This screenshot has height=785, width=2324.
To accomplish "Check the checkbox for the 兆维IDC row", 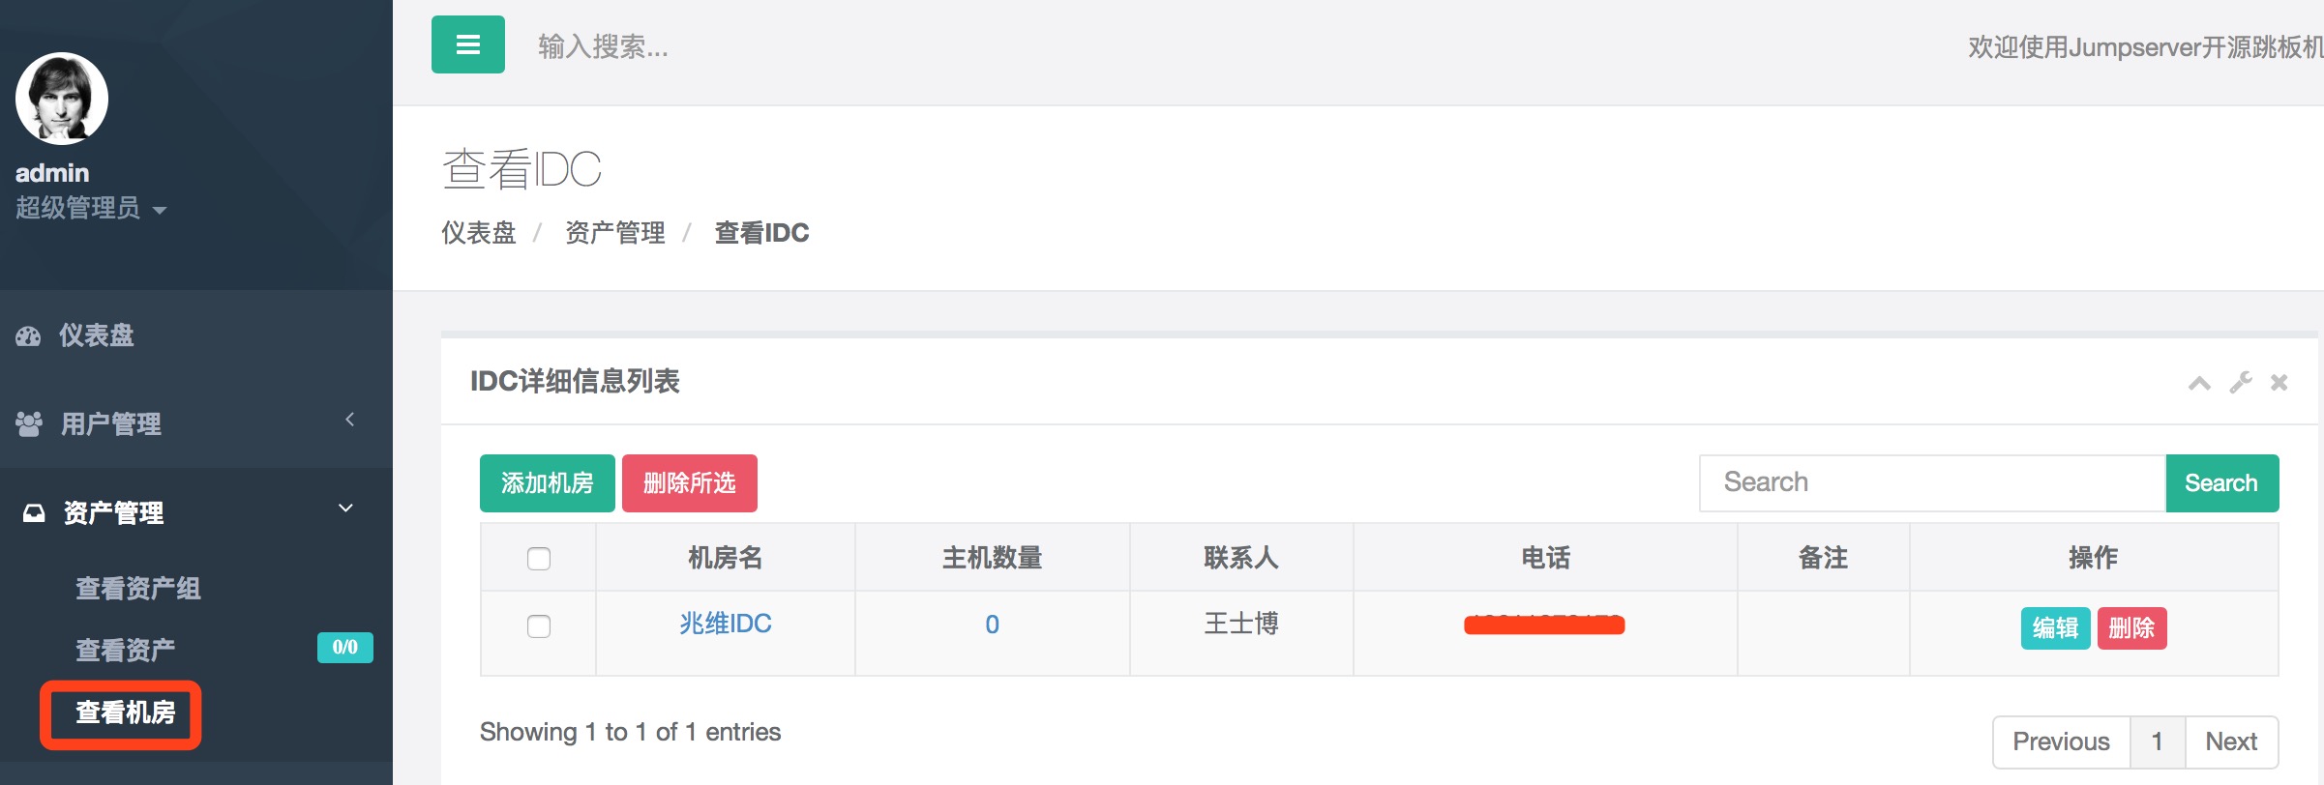I will [x=539, y=626].
